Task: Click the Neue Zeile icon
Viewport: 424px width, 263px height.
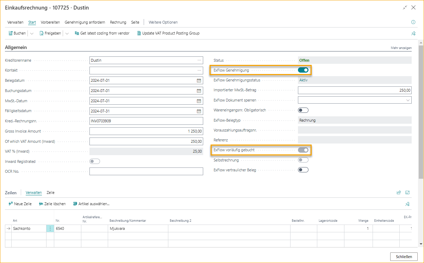Action: [11, 204]
